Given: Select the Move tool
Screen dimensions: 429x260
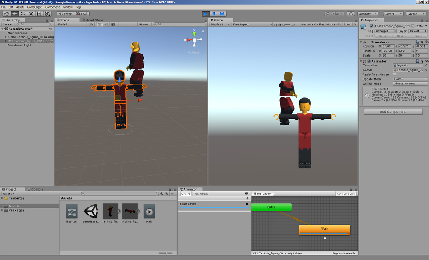Looking at the screenshot, I should click(15, 14).
